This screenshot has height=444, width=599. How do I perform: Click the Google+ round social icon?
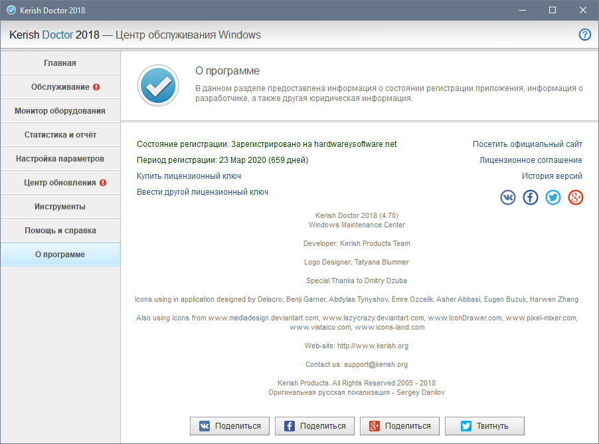point(575,197)
